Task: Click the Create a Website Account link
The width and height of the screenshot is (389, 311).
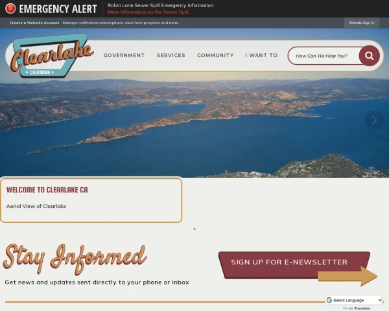Action: tap(34, 23)
